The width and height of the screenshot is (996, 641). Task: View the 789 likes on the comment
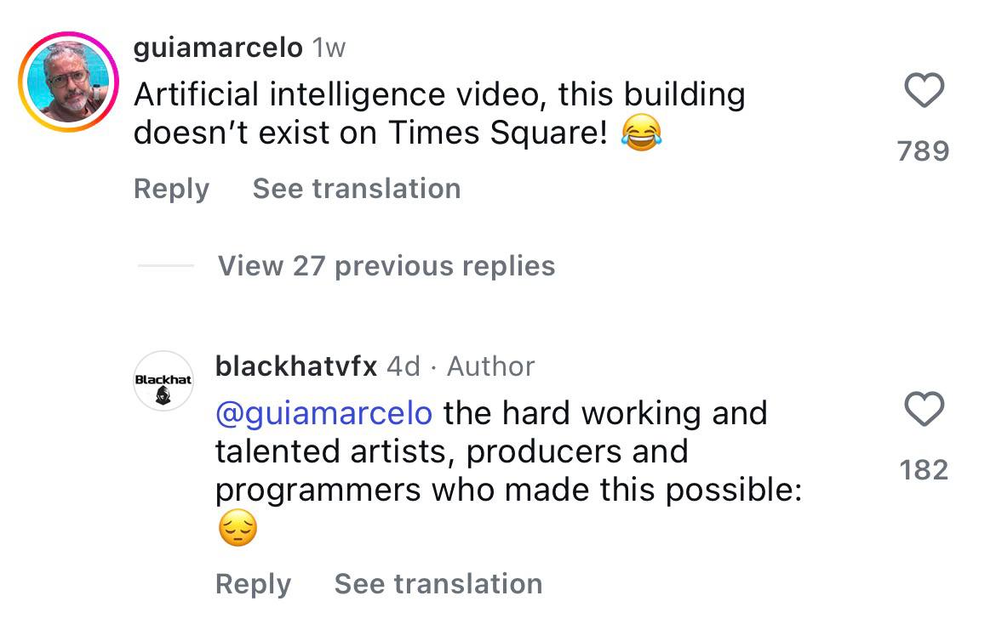(x=924, y=151)
